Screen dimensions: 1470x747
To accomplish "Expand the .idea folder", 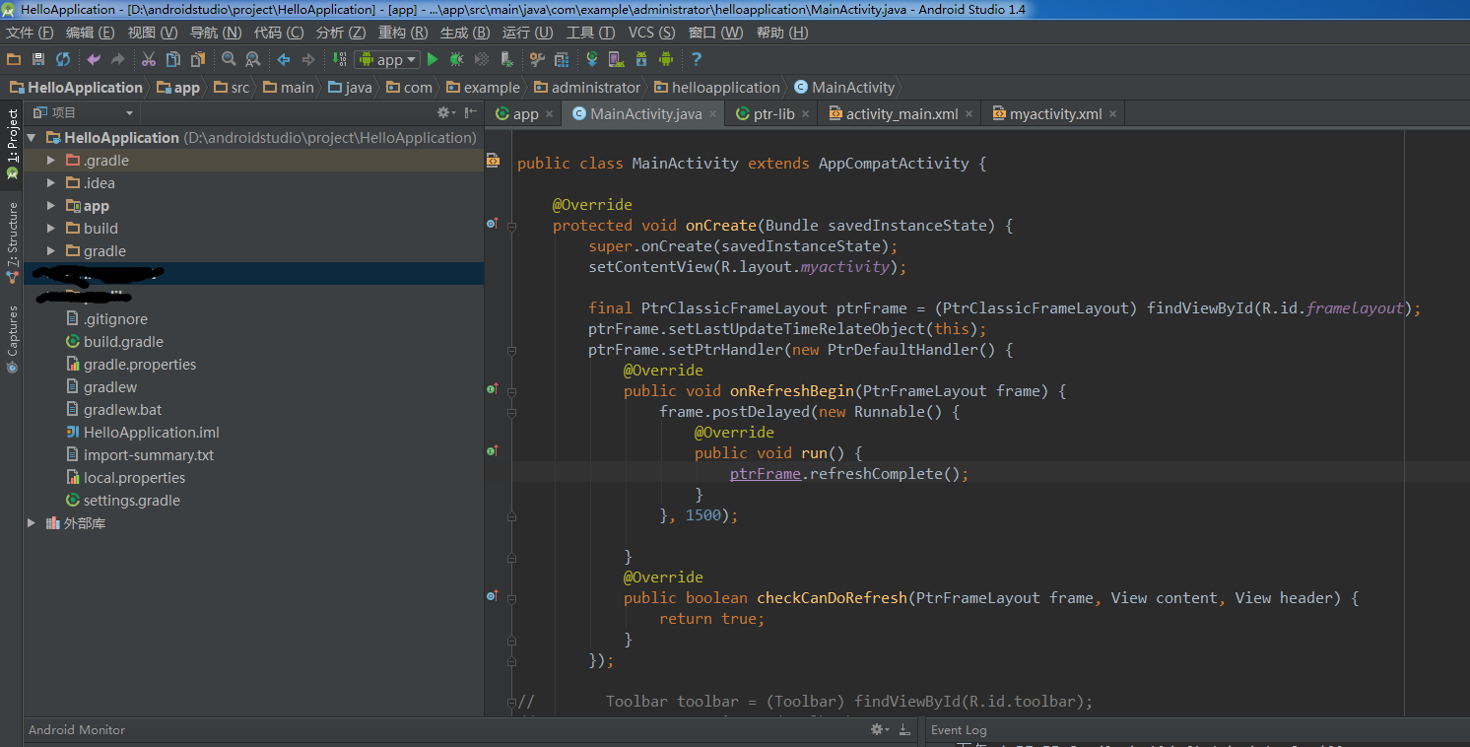I will (x=51, y=182).
